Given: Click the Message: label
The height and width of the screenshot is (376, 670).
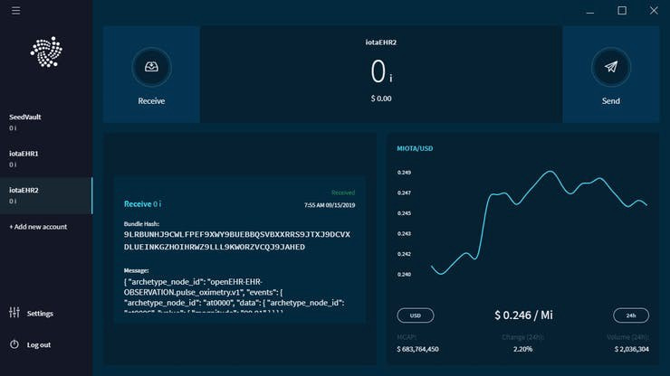Looking at the screenshot, I should [136, 270].
